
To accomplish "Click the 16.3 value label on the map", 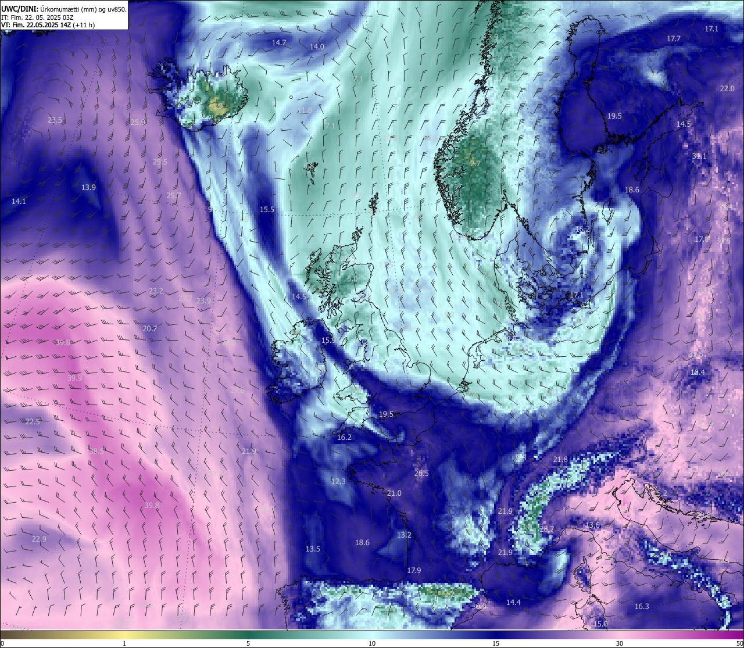I will pos(642,607).
